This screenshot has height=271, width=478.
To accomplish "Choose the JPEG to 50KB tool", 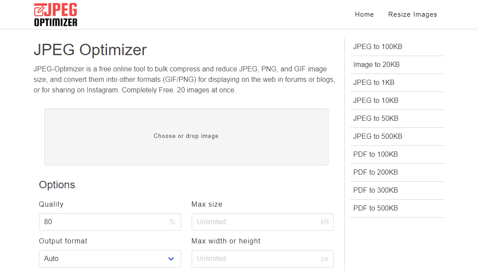I will pos(375,118).
